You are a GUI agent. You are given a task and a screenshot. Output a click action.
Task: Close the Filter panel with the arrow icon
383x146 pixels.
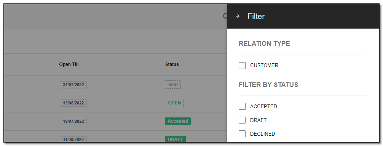pyautogui.click(x=237, y=16)
